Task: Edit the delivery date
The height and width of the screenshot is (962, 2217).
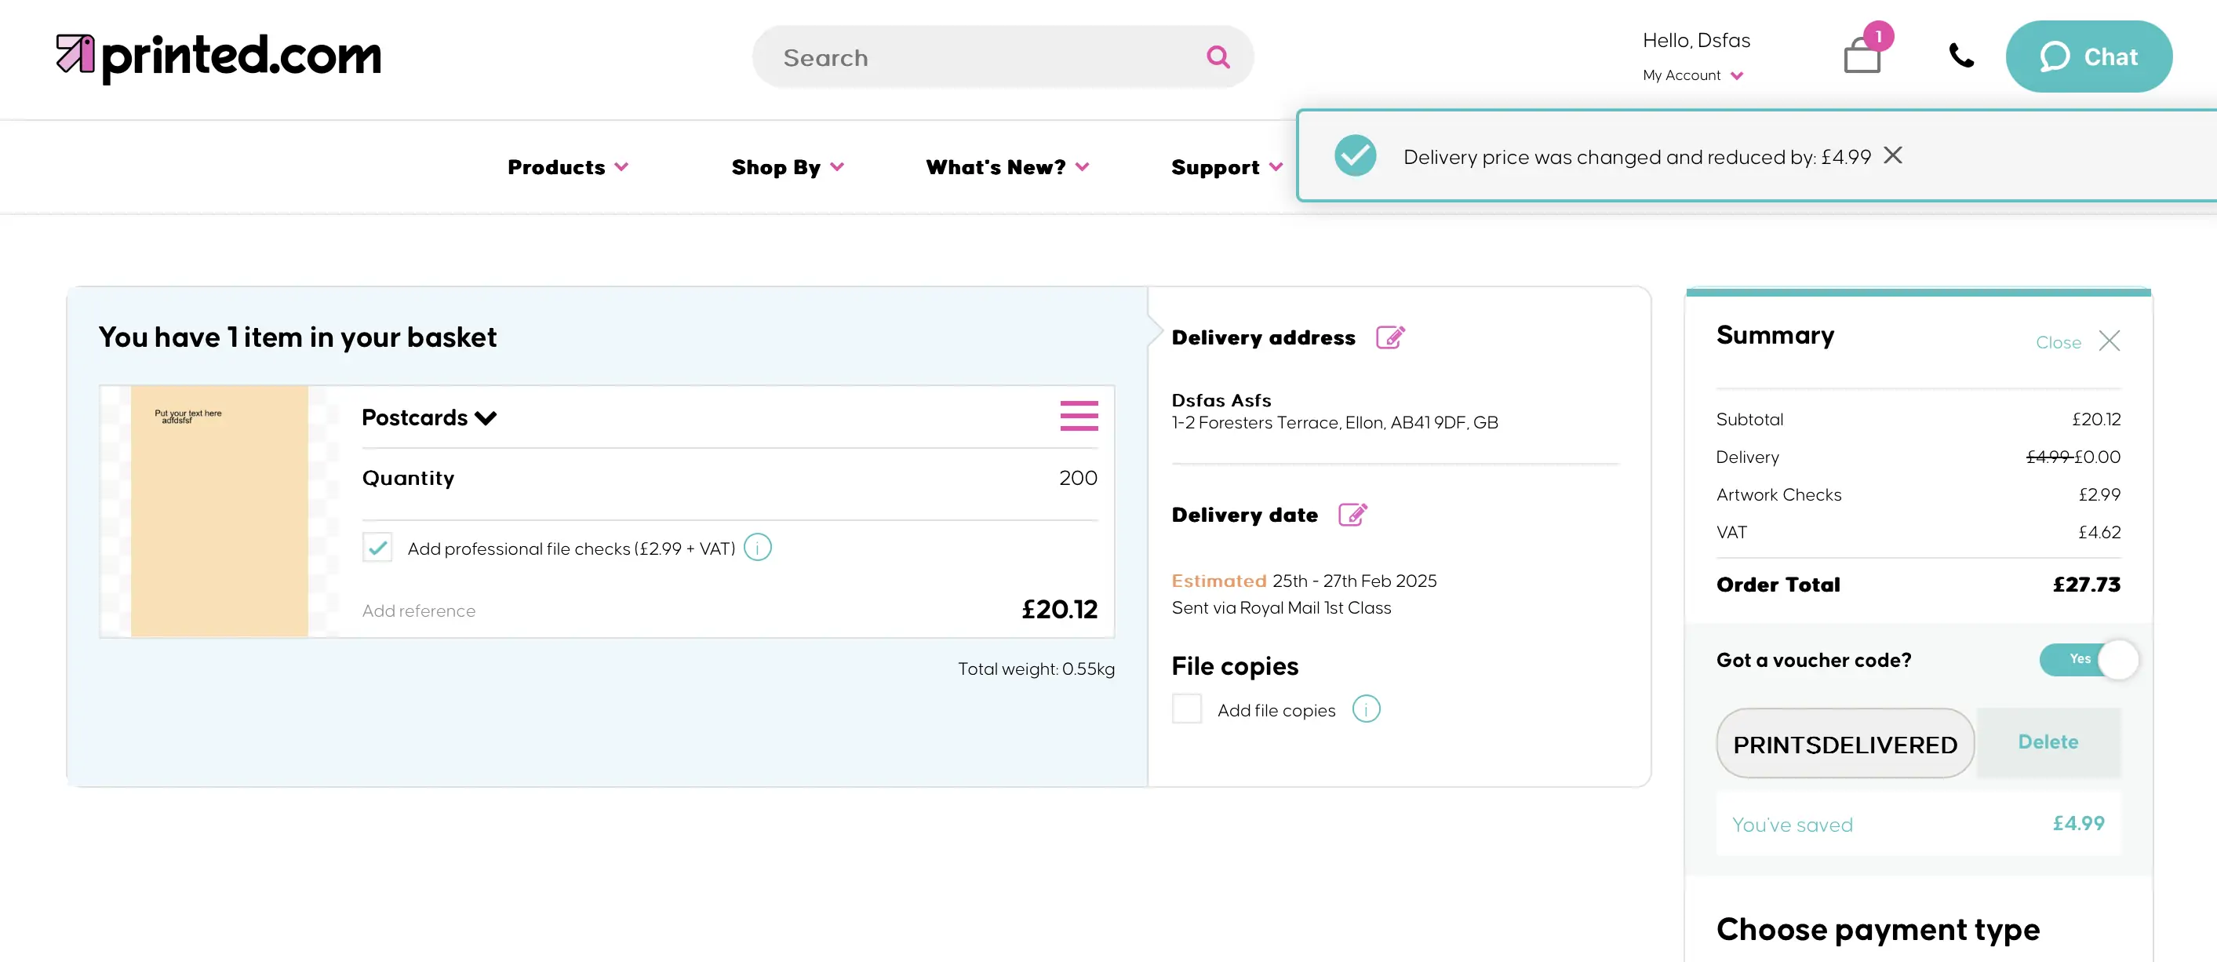Action: (1352, 515)
